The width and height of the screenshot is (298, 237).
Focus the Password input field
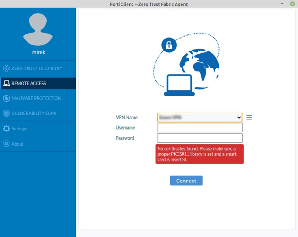pyautogui.click(x=200, y=138)
